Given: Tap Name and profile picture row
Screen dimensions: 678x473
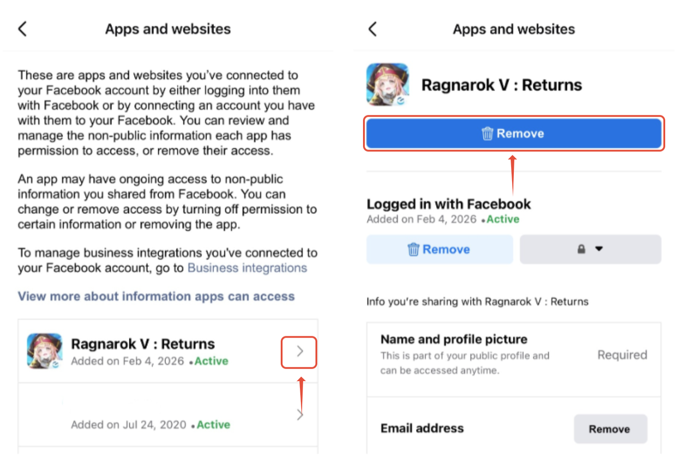Looking at the screenshot, I should pyautogui.click(x=514, y=359).
